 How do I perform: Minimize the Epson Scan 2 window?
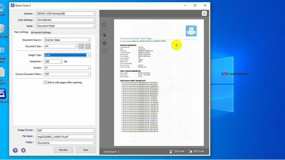click(185, 5)
